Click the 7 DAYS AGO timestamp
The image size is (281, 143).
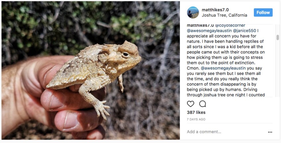click(196, 119)
